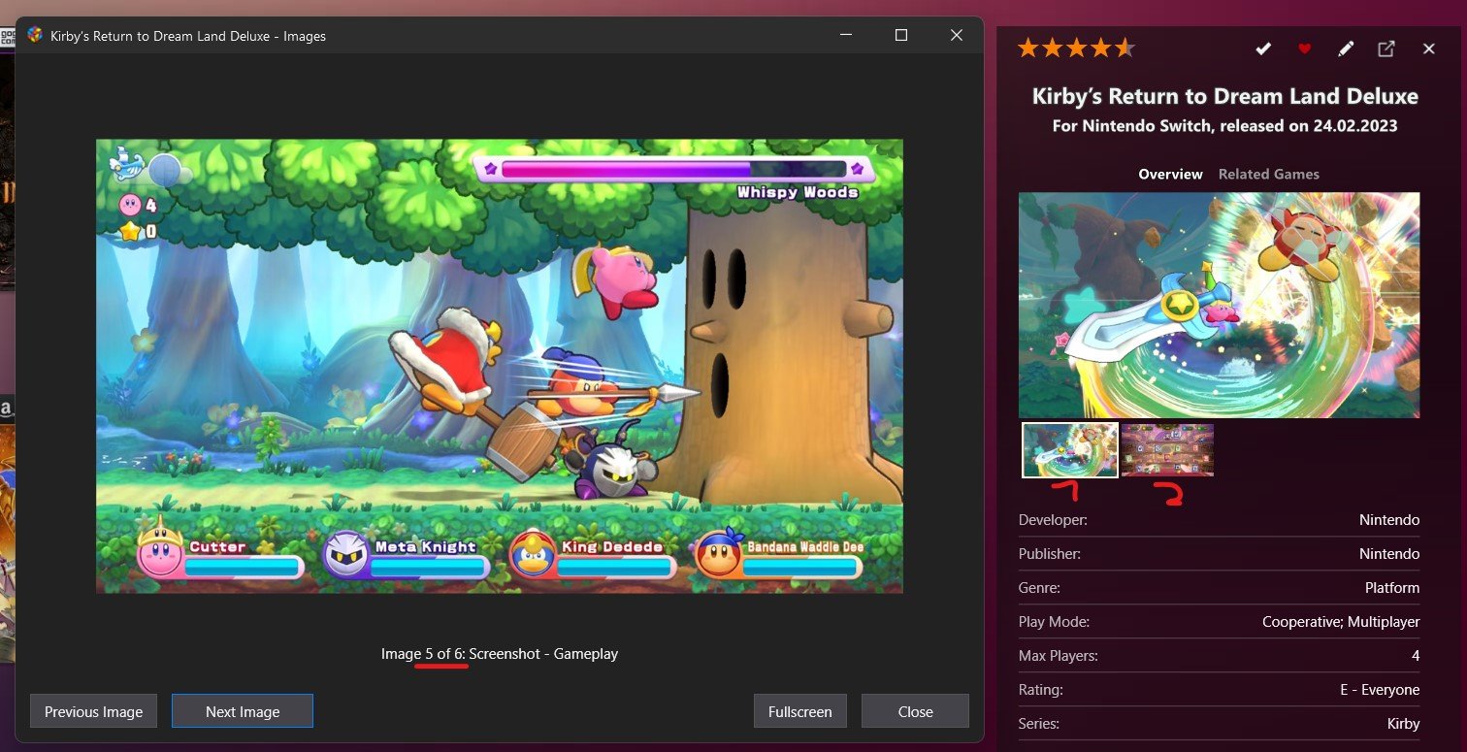Open edit with the pencil icon

click(x=1345, y=49)
